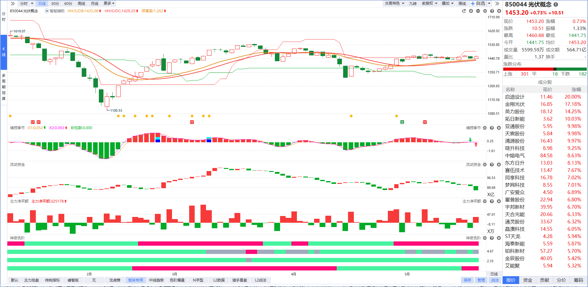Open settings gear for 流动资金 indicator
Image resolution: width=588 pixels, height=287 pixels.
(x=485, y=165)
